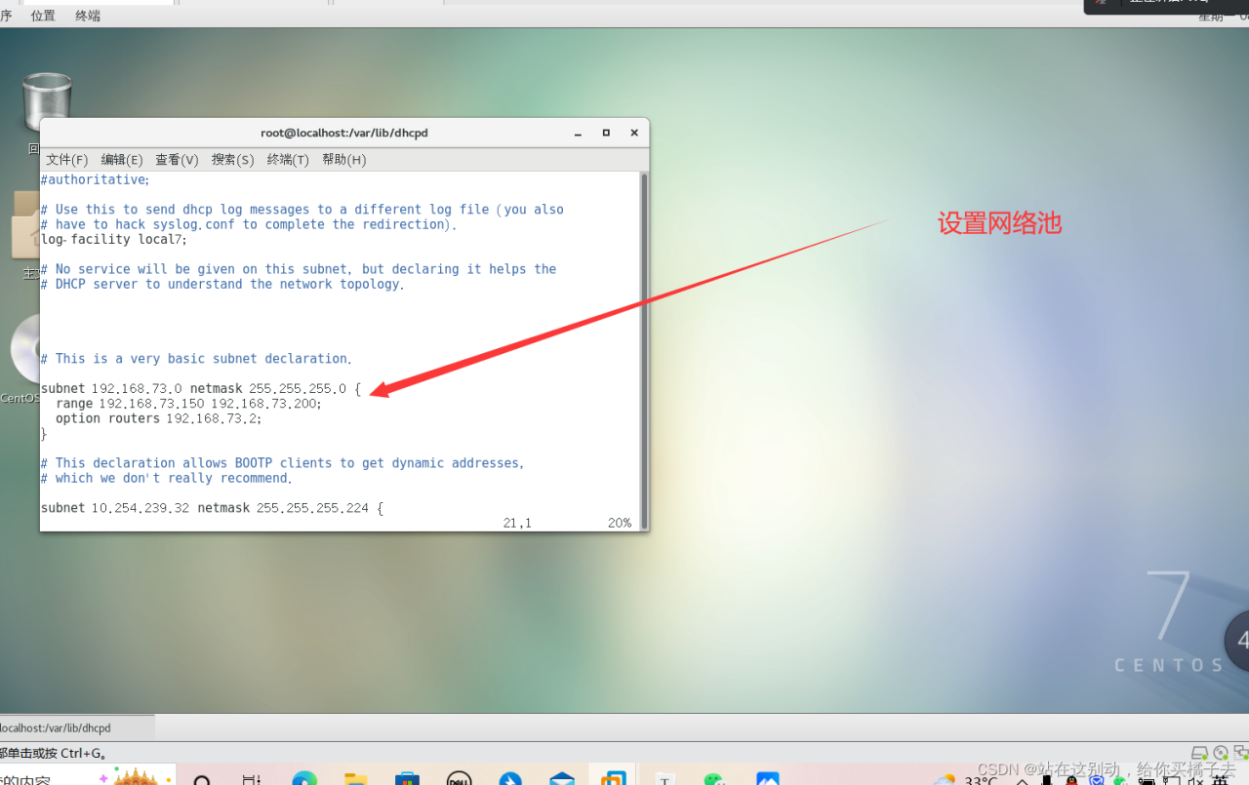The height and width of the screenshot is (785, 1249).
Task: Close the root@localhost terminal window
Action: click(x=634, y=133)
